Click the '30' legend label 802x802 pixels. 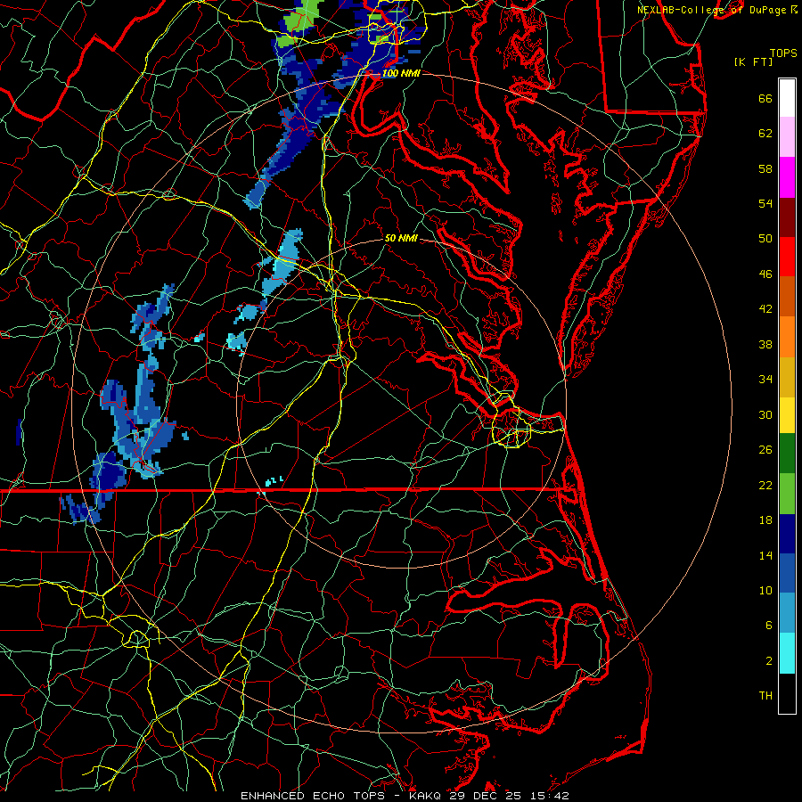pos(765,414)
